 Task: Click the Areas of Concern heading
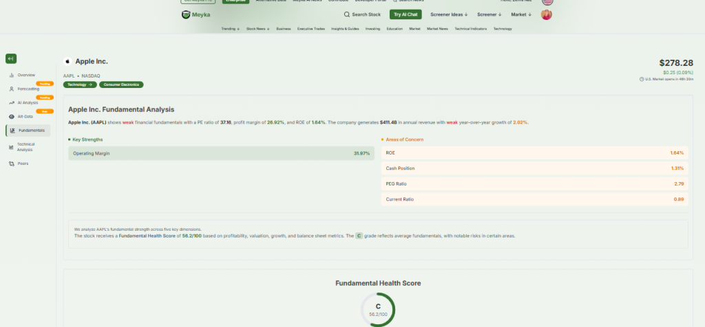coord(404,139)
